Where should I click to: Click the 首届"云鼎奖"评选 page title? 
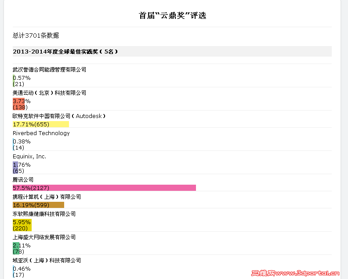click(172, 15)
